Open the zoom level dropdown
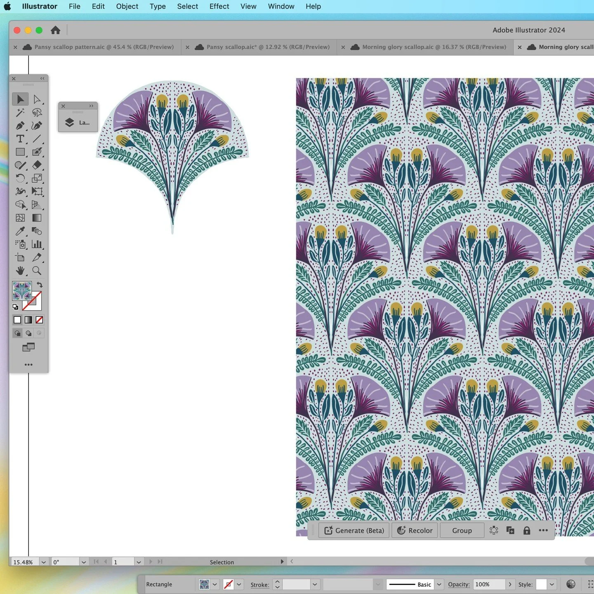The width and height of the screenshot is (594, 594). pos(43,562)
